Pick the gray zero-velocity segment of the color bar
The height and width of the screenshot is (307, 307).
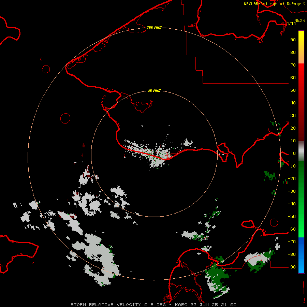point(301,151)
